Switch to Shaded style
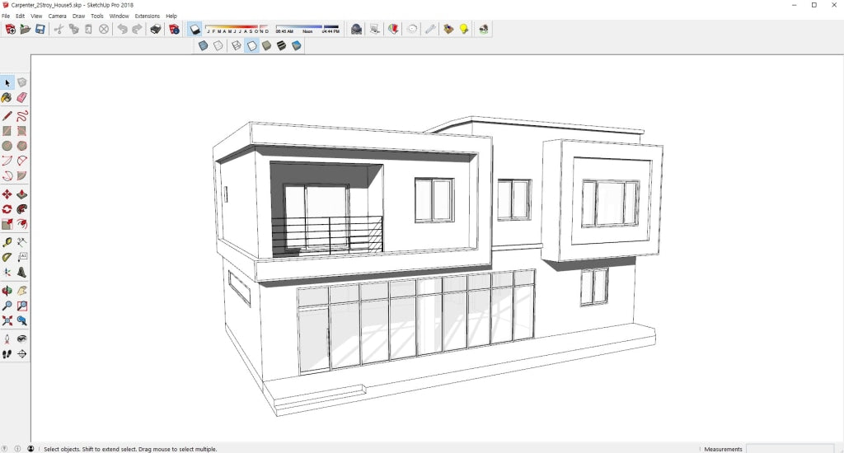The height and width of the screenshot is (453, 844). click(266, 46)
